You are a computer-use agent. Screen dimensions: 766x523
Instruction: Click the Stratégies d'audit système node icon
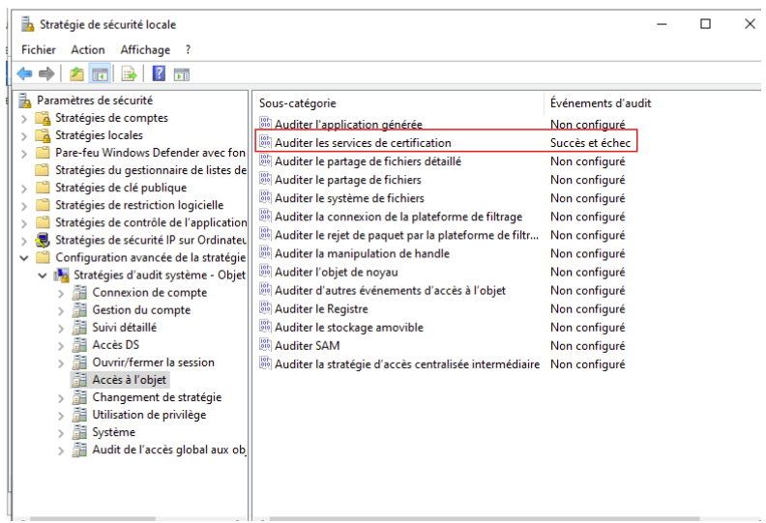click(62, 275)
